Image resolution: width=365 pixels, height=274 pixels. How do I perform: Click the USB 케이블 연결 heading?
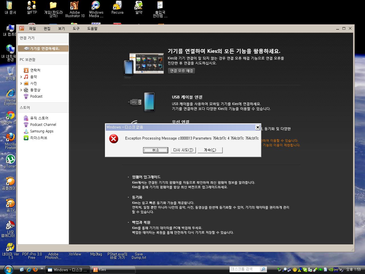pyautogui.click(x=187, y=97)
